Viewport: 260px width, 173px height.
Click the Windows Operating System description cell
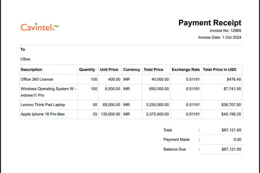(x=48, y=92)
